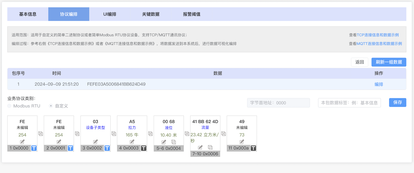Image resolution: width=414 pixels, height=173 pixels.
Task: Go to the 关键数据 tab
Action: (151, 14)
